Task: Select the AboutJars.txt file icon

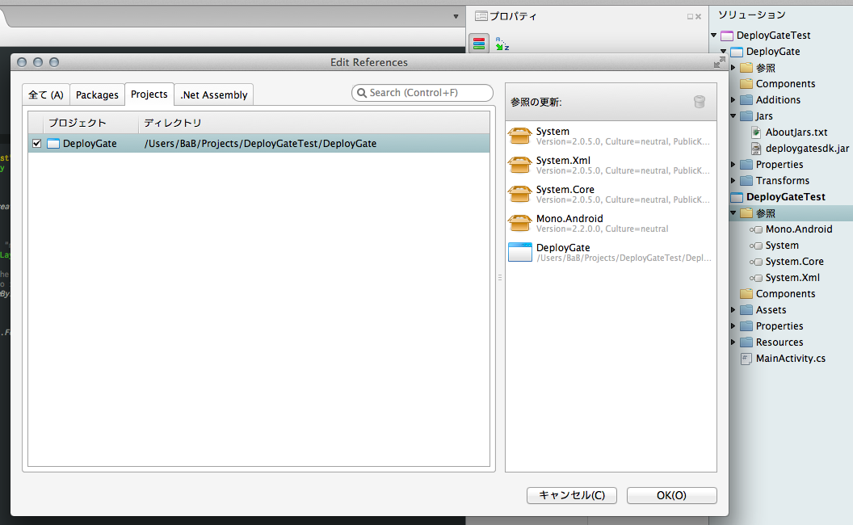Action: (756, 132)
